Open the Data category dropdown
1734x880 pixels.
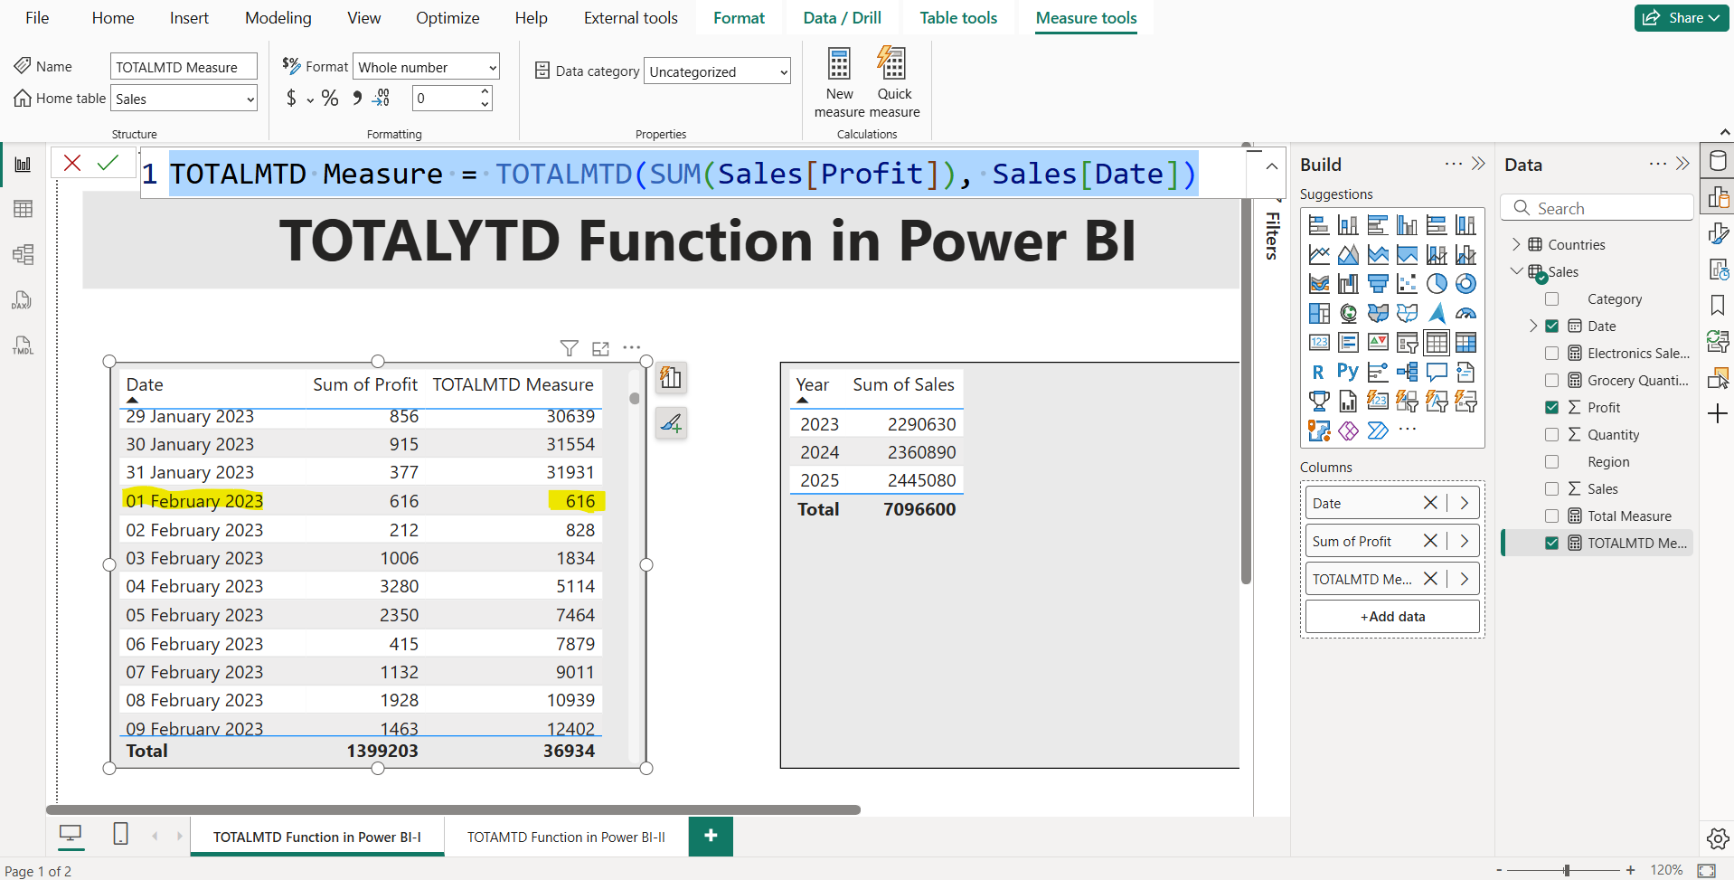click(x=717, y=71)
